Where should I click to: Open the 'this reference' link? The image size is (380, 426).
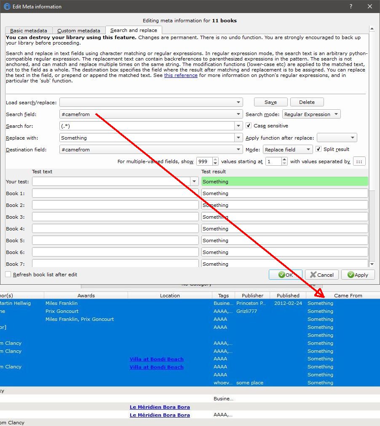click(x=181, y=75)
